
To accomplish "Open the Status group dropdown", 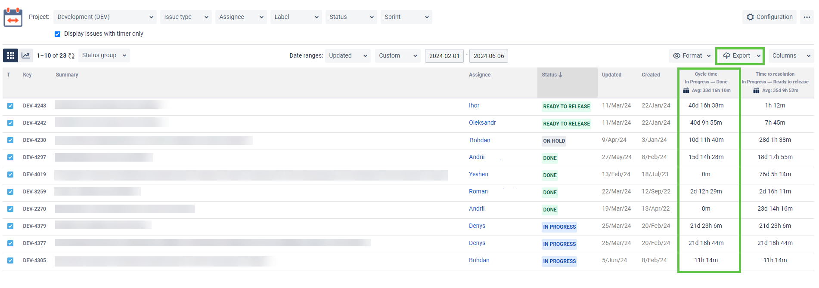I will tap(104, 55).
